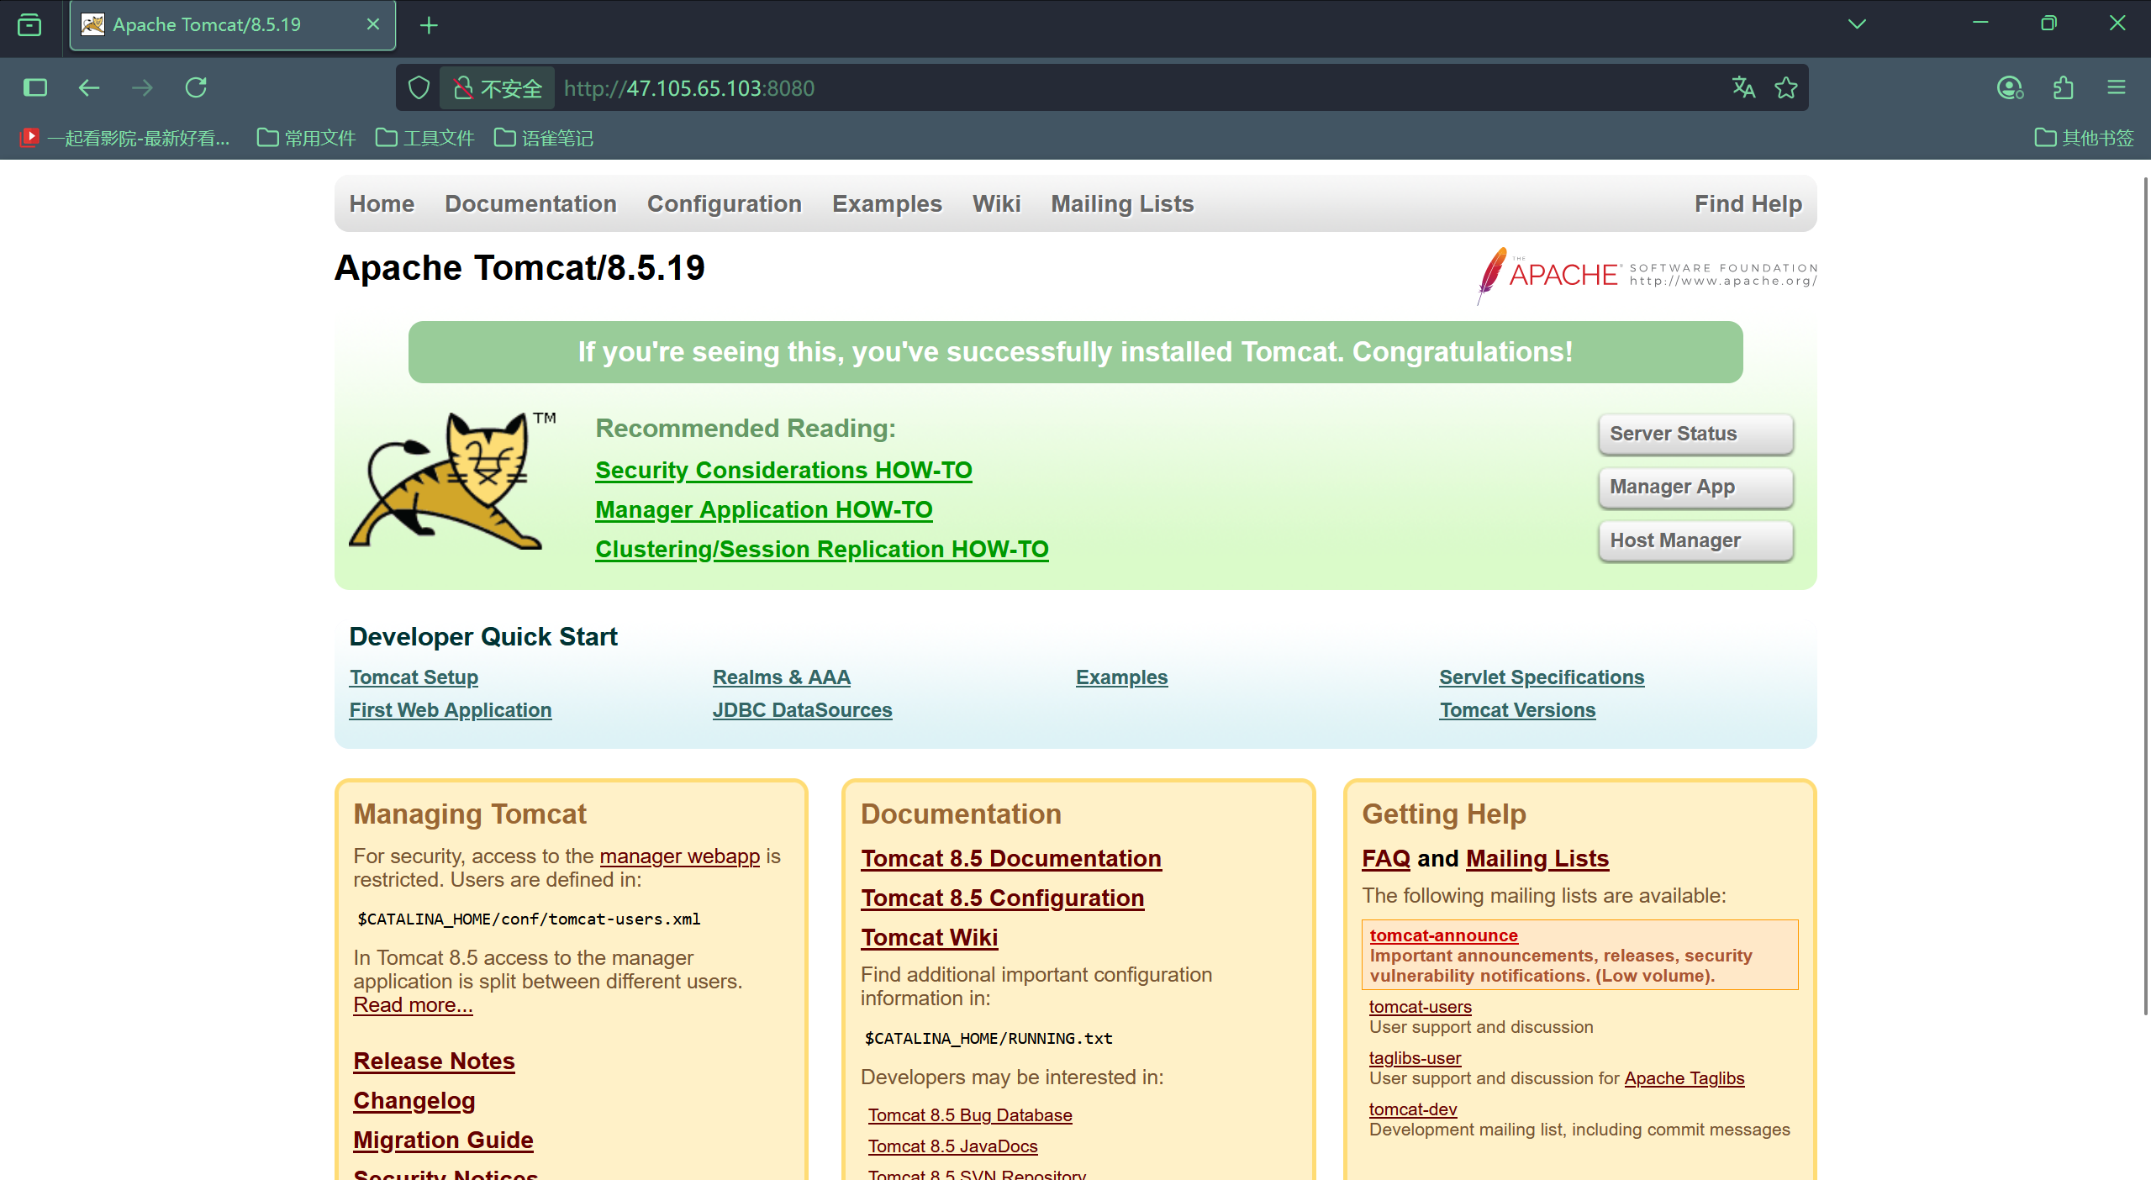Open the JDBC DataSources link

(x=802, y=709)
